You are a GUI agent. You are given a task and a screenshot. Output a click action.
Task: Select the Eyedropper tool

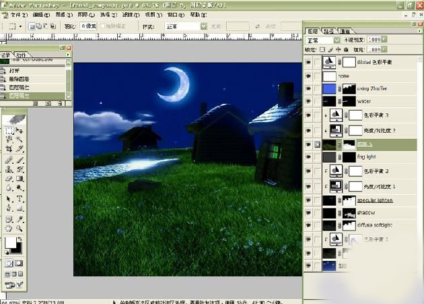[x=20, y=219]
